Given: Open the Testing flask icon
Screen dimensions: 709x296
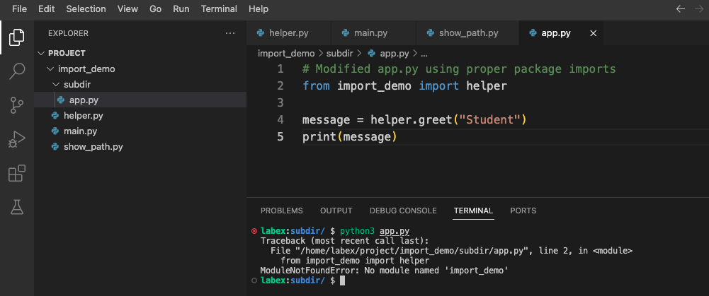Looking at the screenshot, I should (x=17, y=207).
